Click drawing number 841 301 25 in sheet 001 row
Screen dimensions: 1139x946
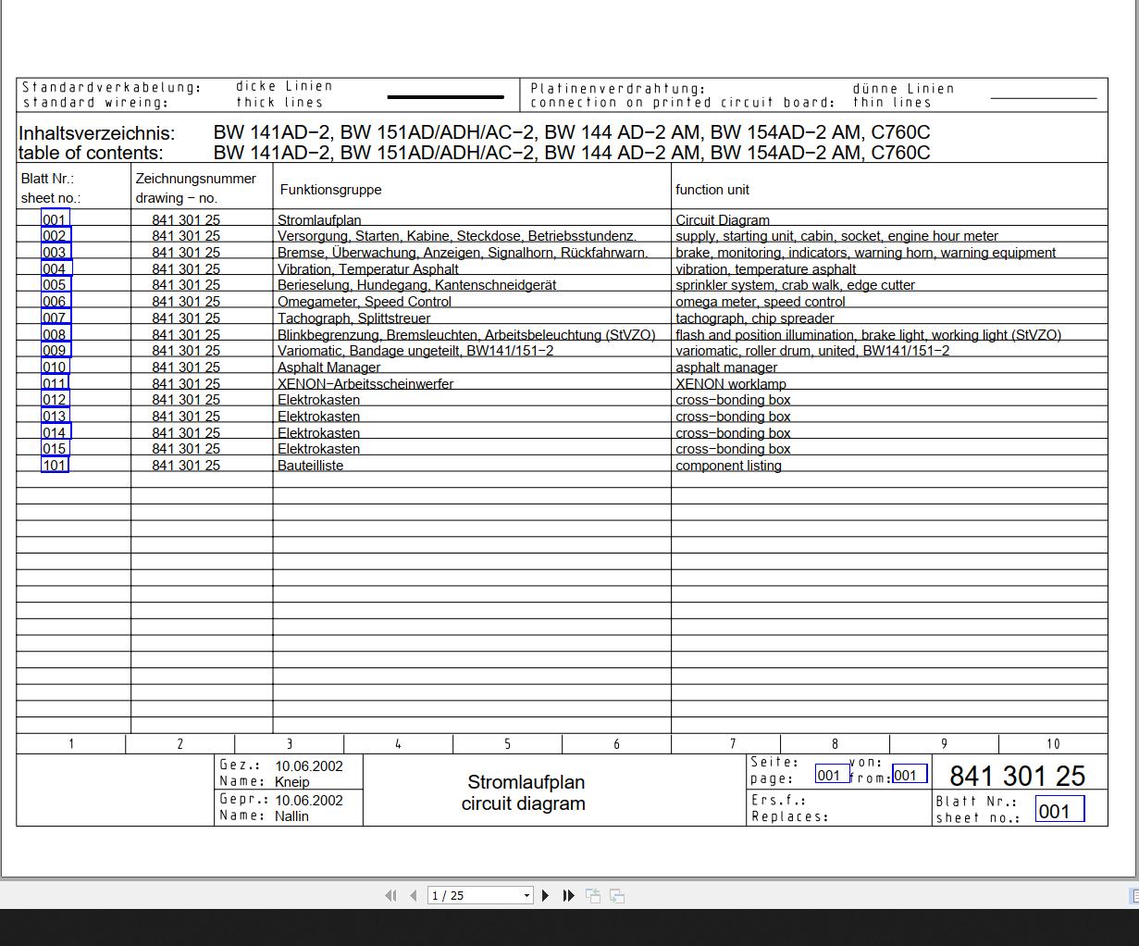(x=186, y=220)
